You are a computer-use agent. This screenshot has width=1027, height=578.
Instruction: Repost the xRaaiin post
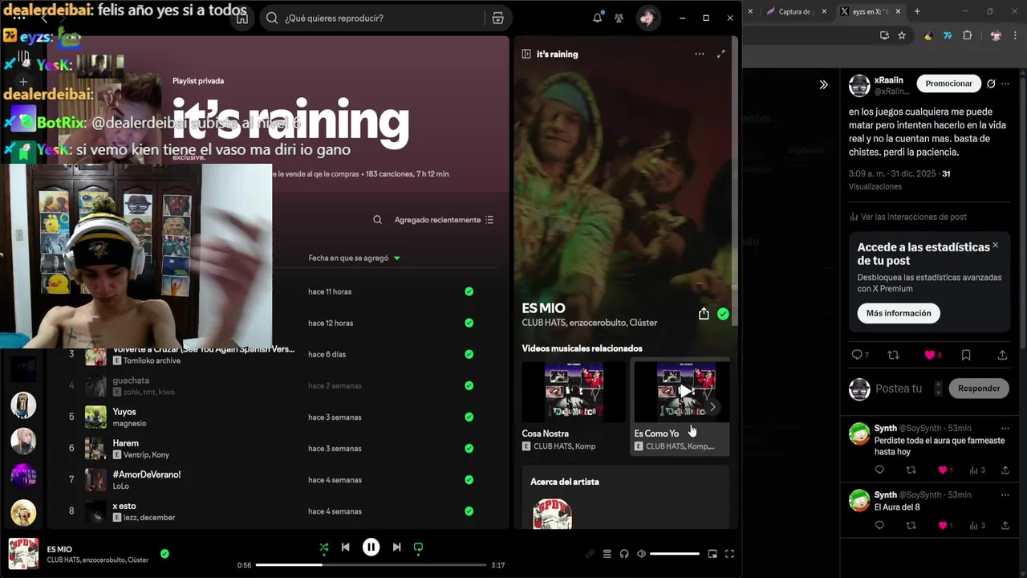(x=893, y=355)
